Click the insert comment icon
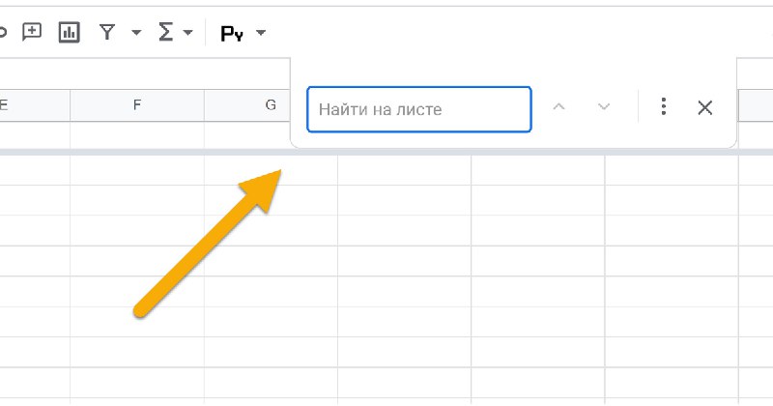 pos(32,32)
